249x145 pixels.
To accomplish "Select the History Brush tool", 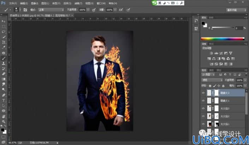I will point(4,69).
